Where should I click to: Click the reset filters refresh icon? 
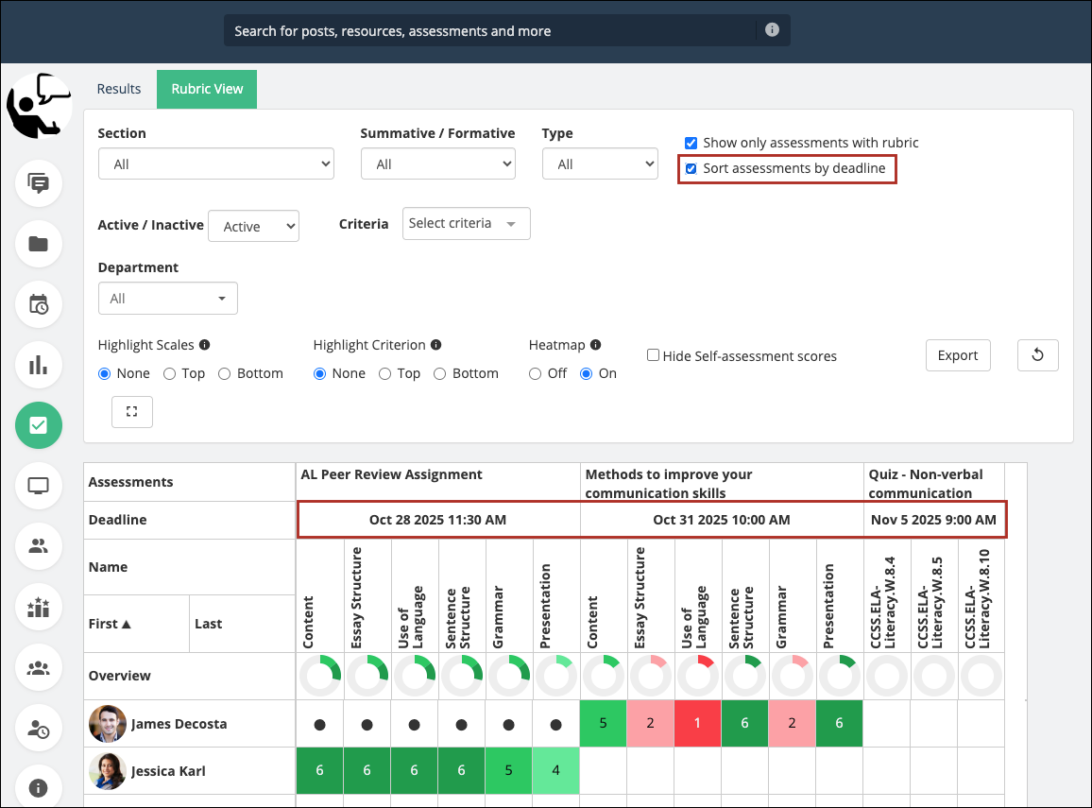tap(1037, 355)
